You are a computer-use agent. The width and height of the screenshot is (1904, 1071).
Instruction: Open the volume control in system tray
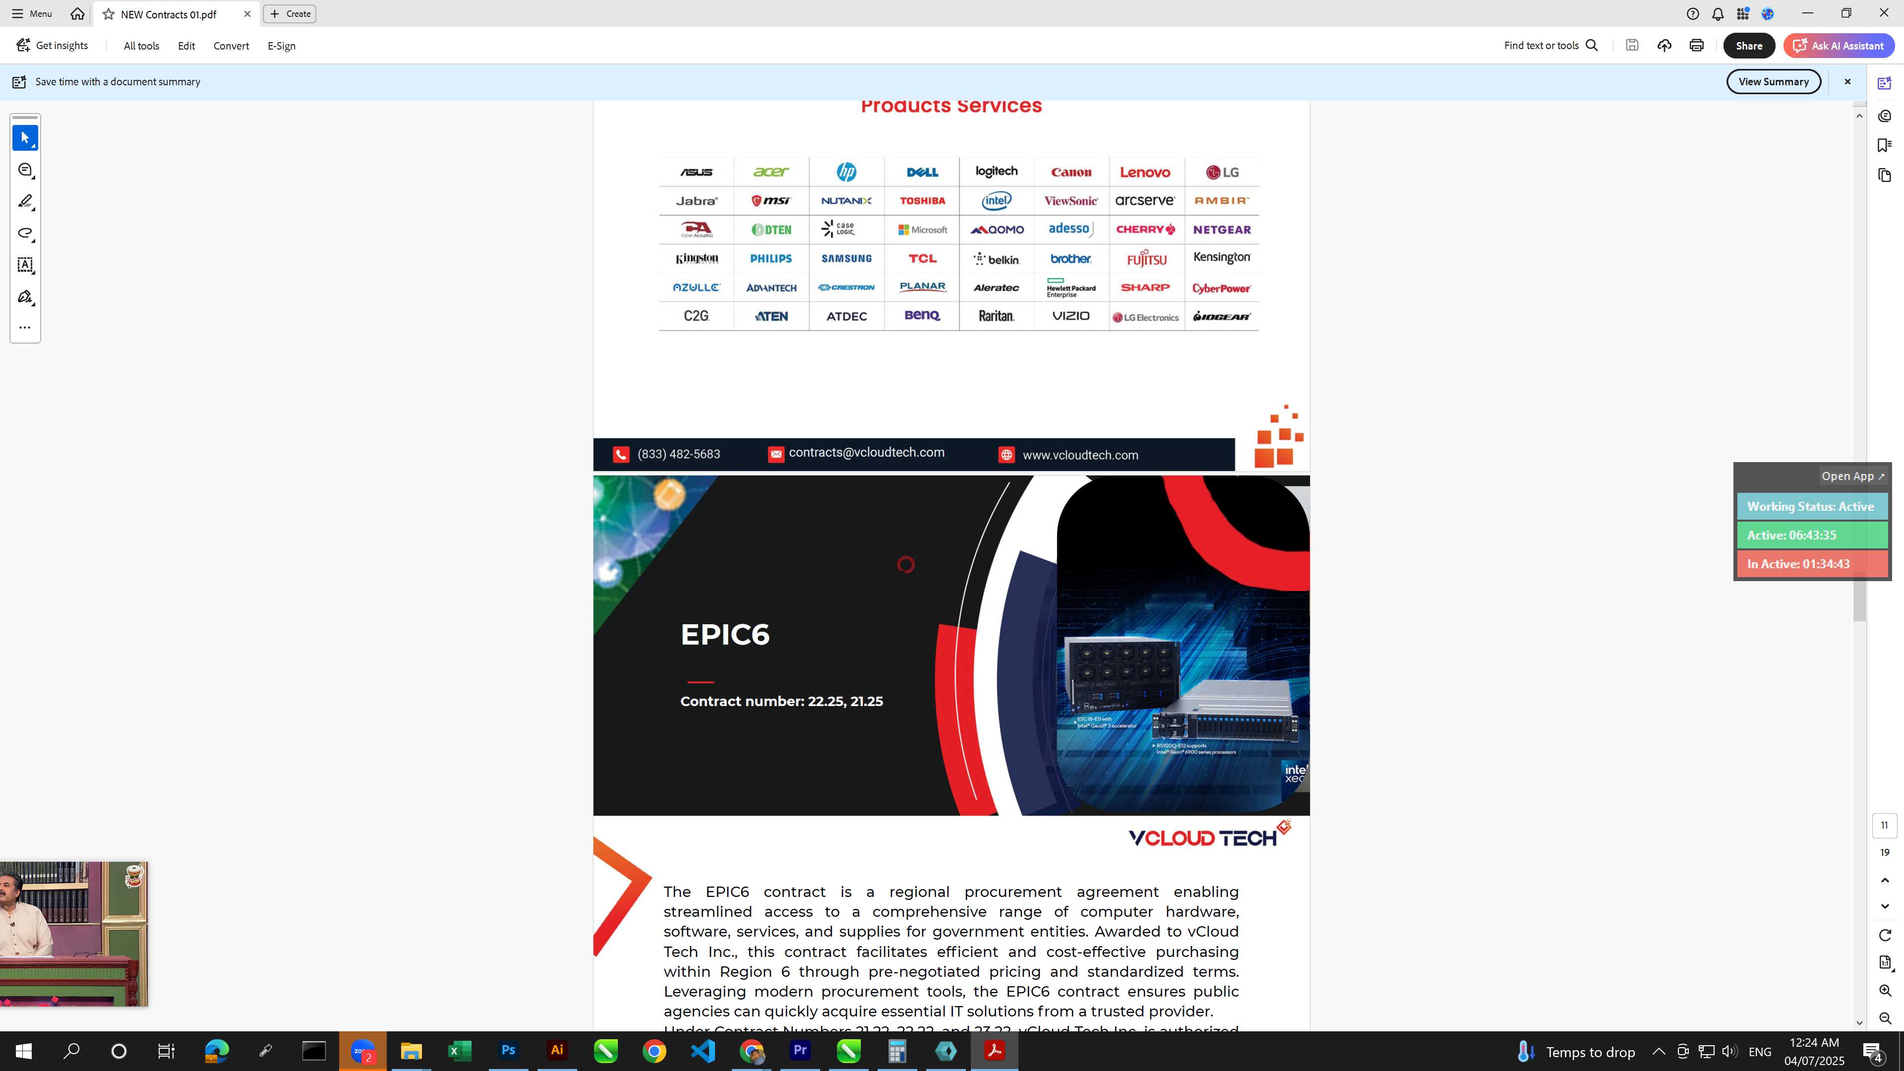(x=1729, y=1051)
